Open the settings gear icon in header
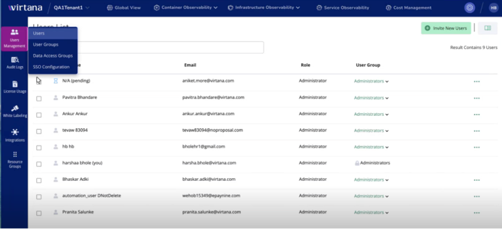 coord(469,8)
